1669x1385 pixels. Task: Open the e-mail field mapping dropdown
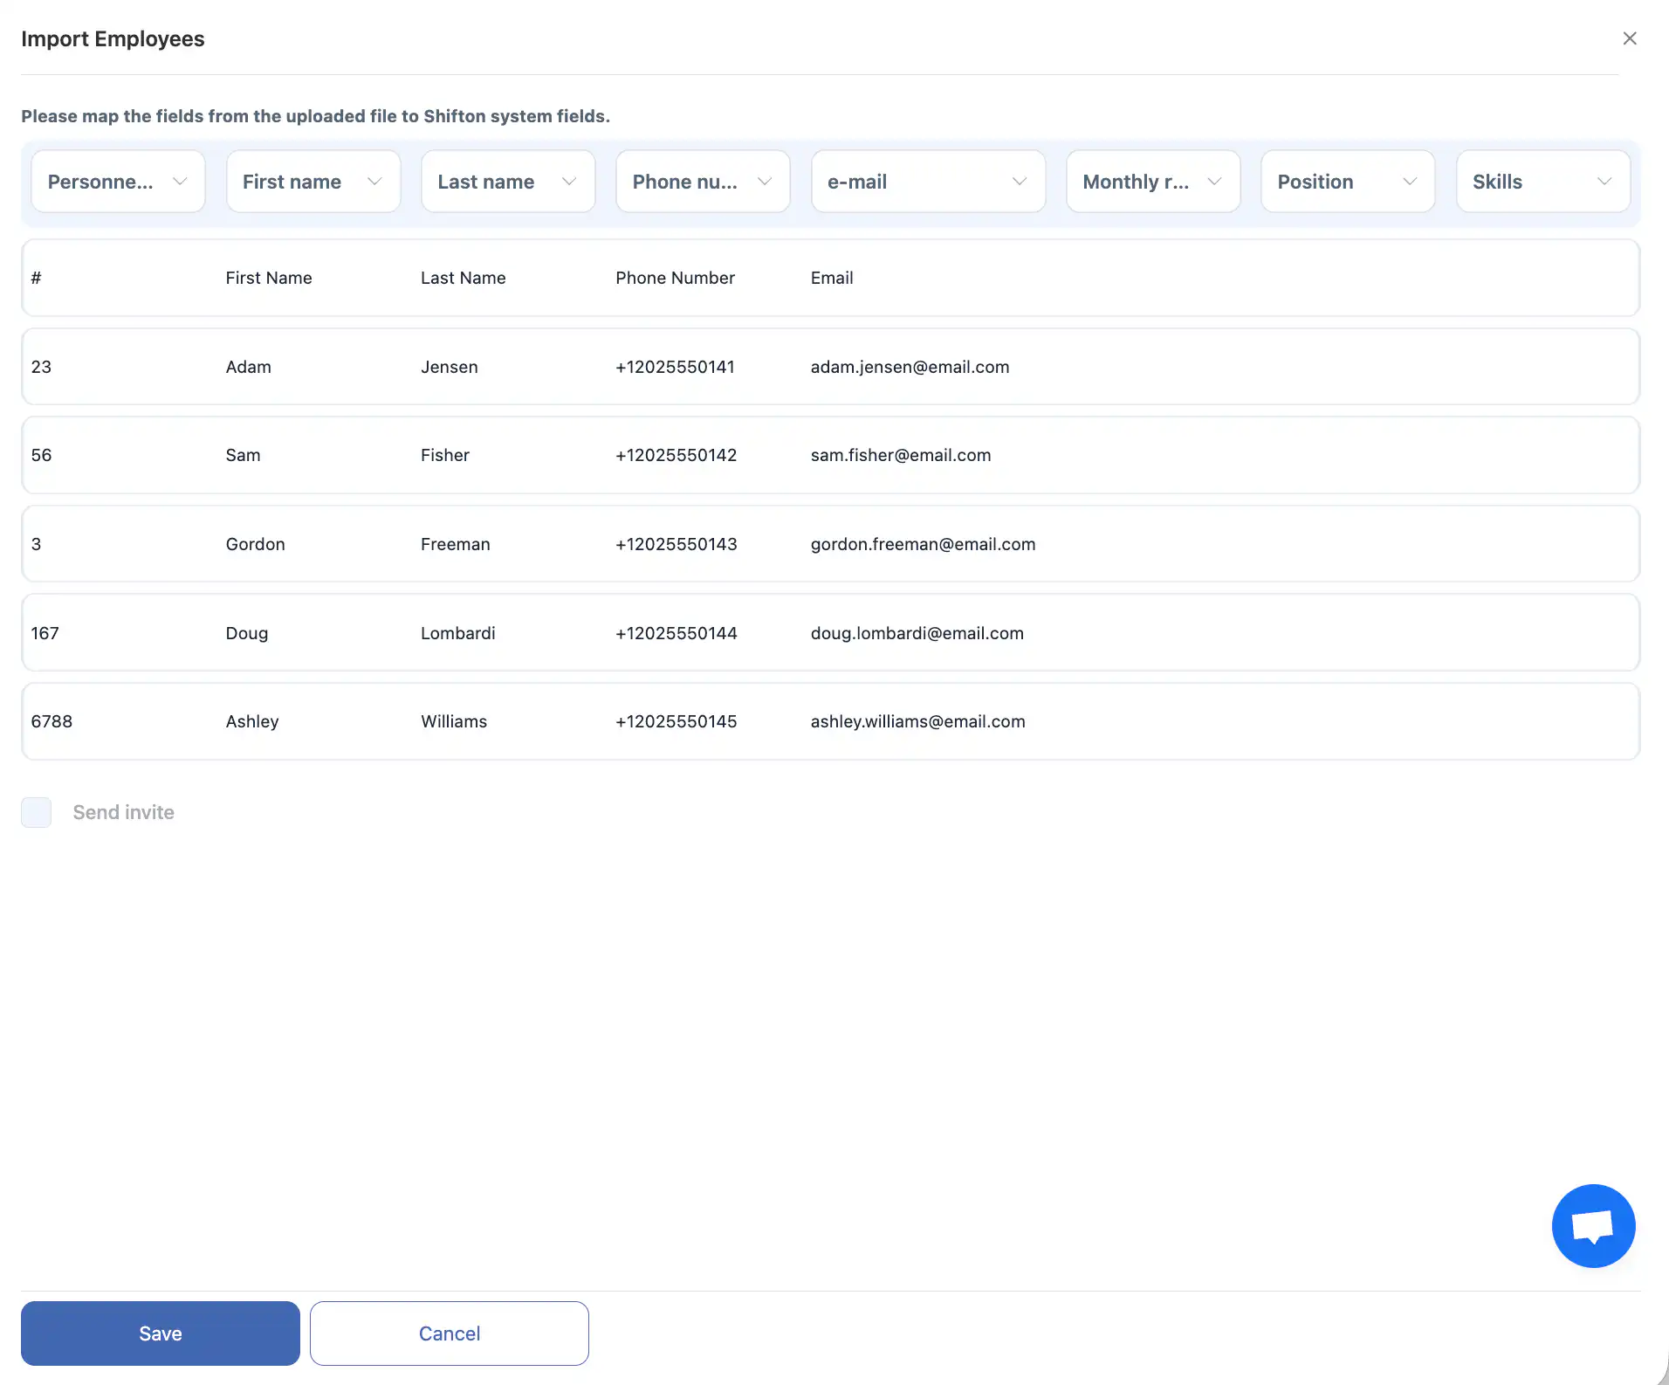point(927,182)
